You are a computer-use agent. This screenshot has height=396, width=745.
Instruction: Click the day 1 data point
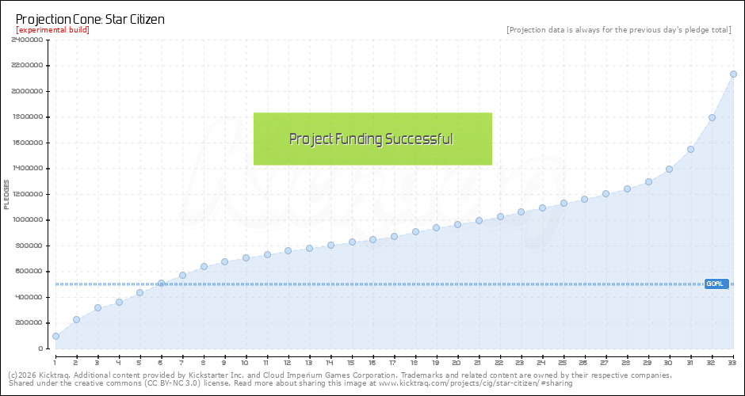click(55, 336)
